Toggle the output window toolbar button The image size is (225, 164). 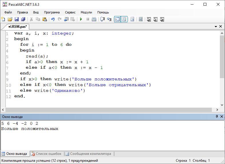pyautogui.click(x=117, y=19)
